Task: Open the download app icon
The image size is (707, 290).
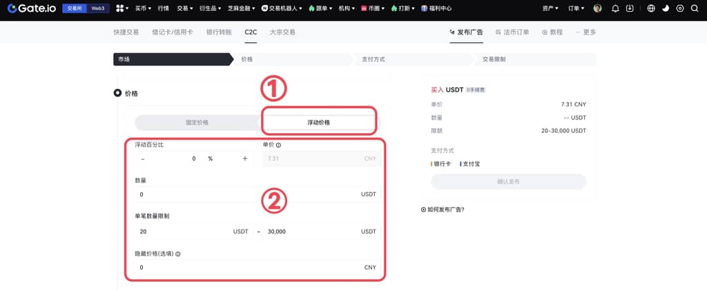Action: click(x=630, y=8)
